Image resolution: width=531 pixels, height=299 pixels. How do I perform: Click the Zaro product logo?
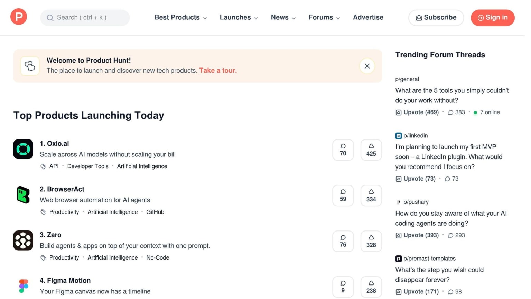[23, 241]
